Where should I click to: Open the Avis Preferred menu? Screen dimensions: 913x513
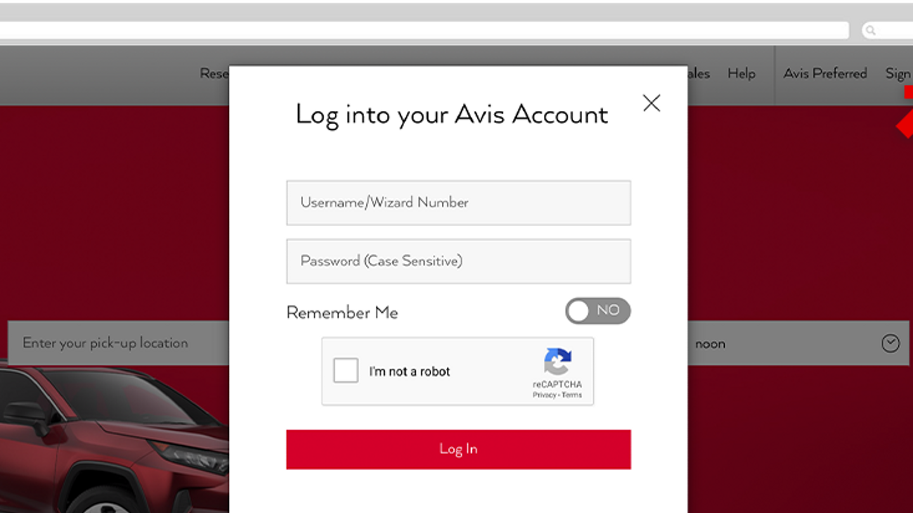click(x=825, y=73)
